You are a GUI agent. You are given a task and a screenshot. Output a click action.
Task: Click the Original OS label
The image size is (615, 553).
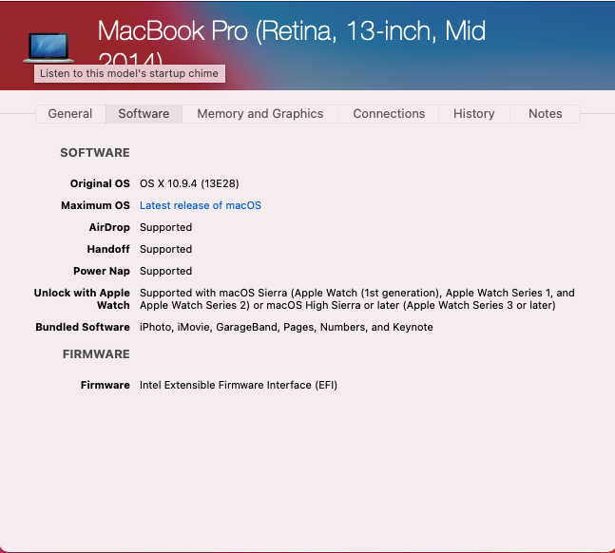[x=100, y=183]
